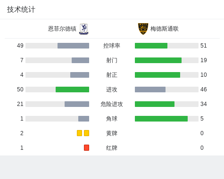Click the second yellow card icon

(86, 133)
